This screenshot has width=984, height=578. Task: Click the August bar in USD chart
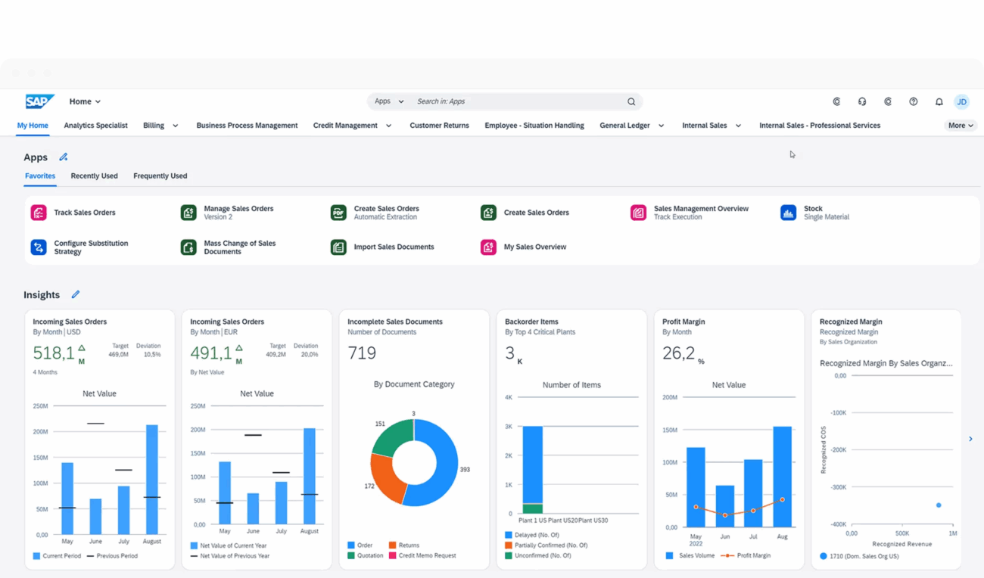(x=152, y=480)
